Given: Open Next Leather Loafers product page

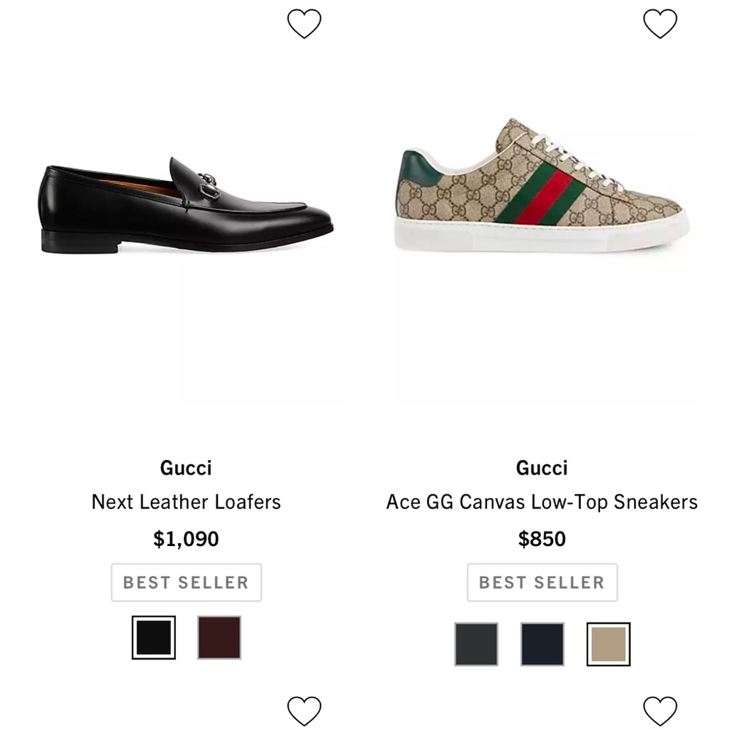Looking at the screenshot, I should [186, 502].
